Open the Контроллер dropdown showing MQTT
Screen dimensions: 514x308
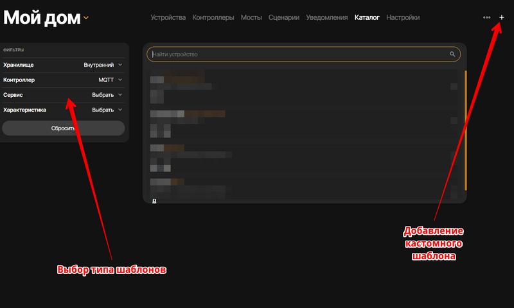pos(109,80)
